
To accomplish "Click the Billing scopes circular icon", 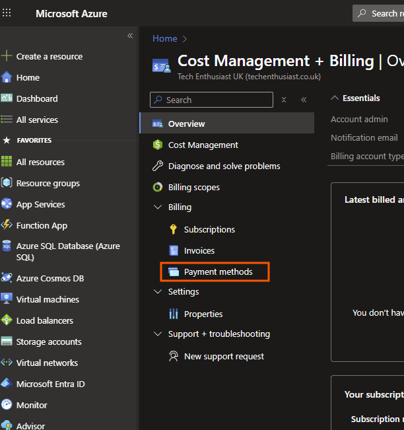I will click(158, 187).
